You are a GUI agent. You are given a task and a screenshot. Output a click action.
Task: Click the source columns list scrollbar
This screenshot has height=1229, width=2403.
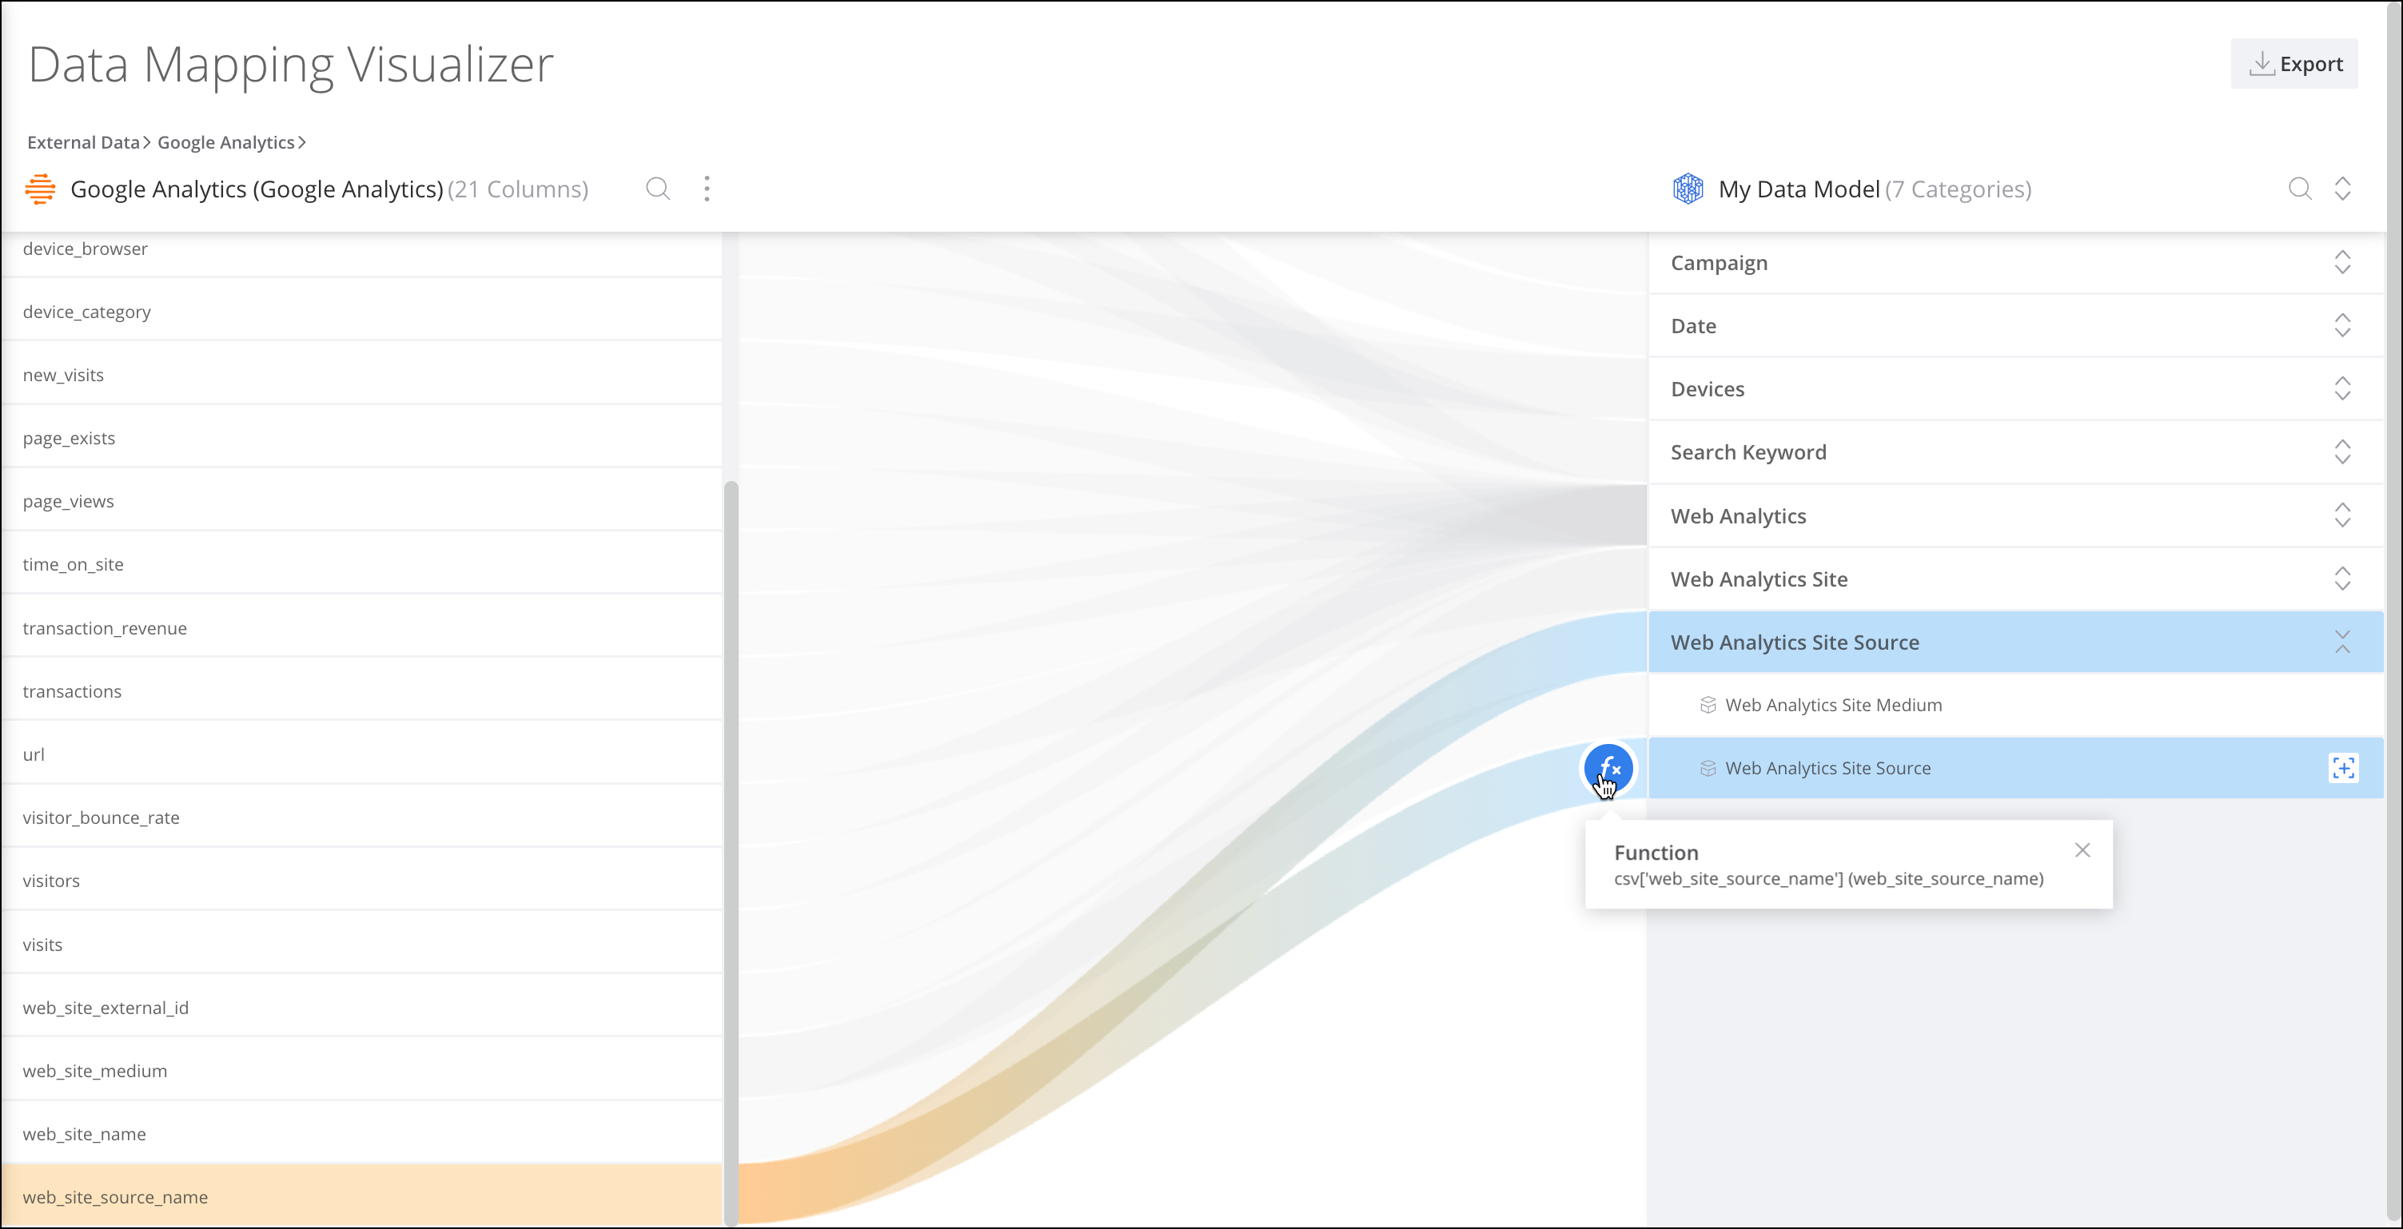coord(731,853)
